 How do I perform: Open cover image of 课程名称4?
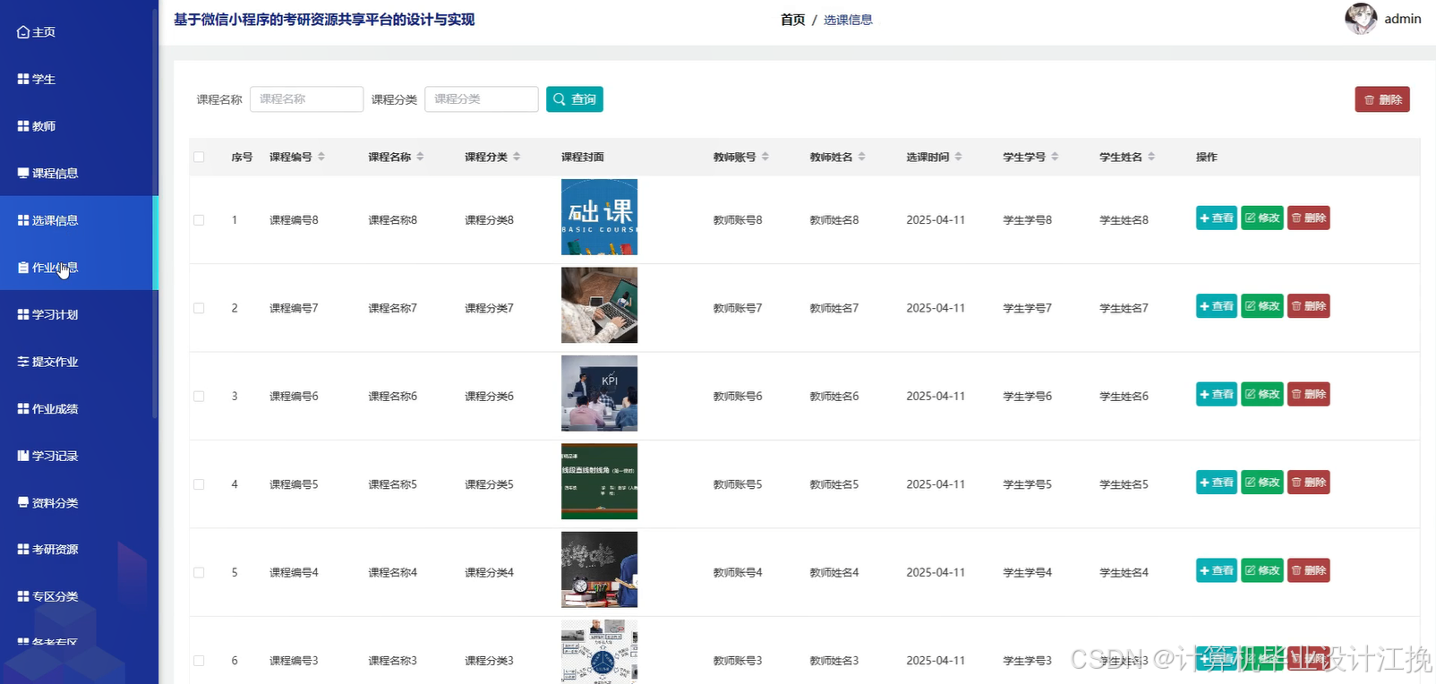(599, 569)
